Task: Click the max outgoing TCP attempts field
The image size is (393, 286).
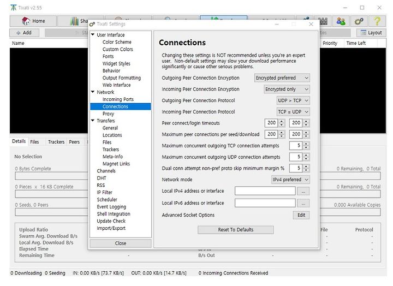Action: [296, 146]
